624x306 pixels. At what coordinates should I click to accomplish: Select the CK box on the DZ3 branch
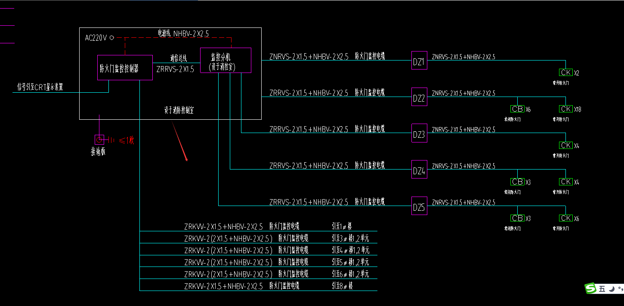[x=566, y=145]
